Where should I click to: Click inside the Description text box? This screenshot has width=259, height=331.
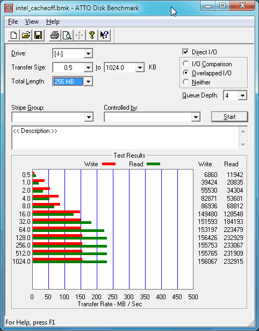click(126, 138)
